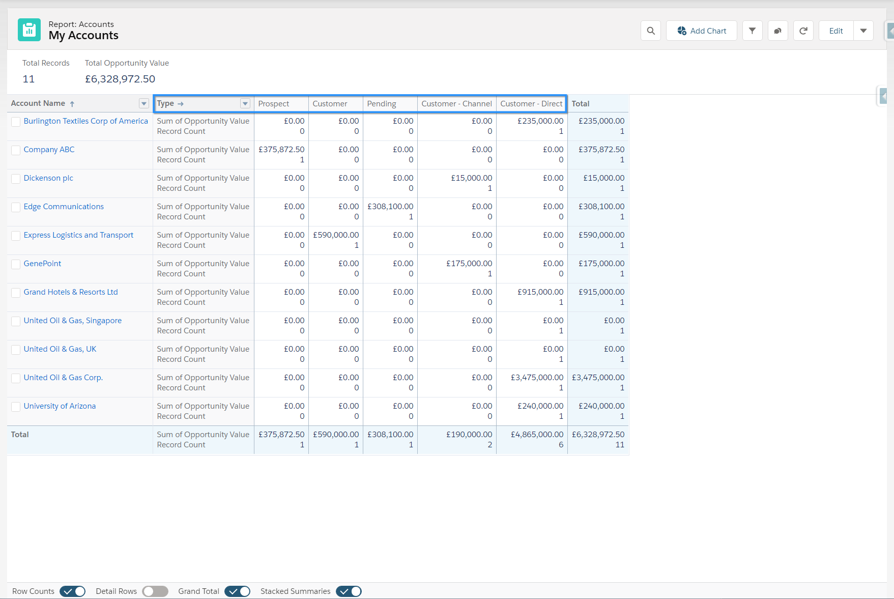Click the £240,000.00 Customer - Direct value for University of Arizona
This screenshot has height=599, width=894.
[x=540, y=406]
